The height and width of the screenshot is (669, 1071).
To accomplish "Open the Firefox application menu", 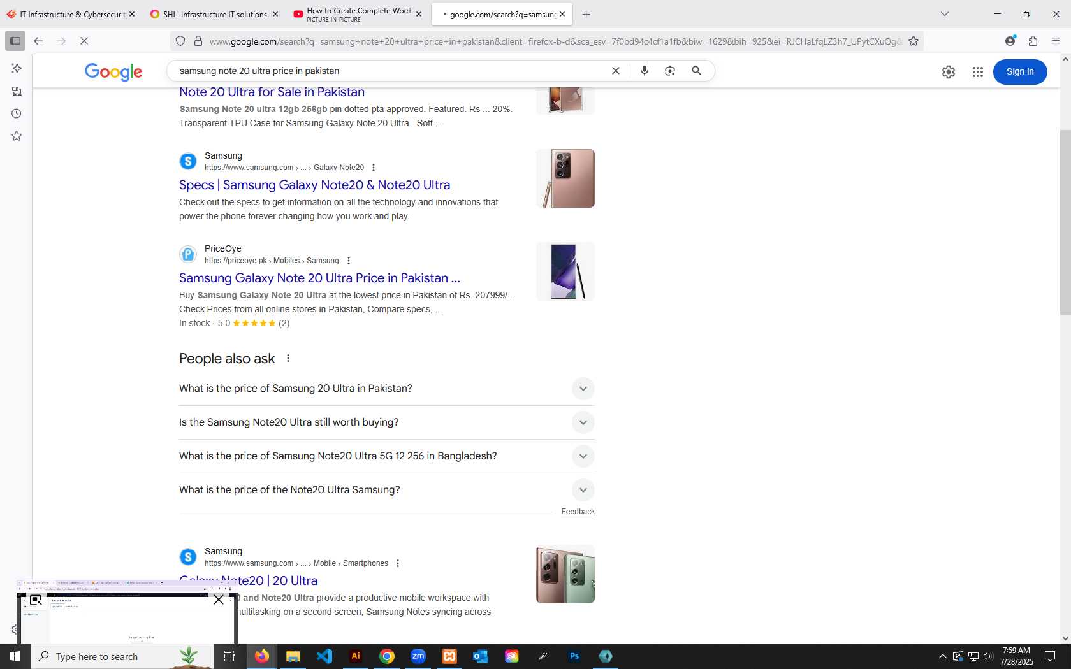I will [x=1056, y=41].
